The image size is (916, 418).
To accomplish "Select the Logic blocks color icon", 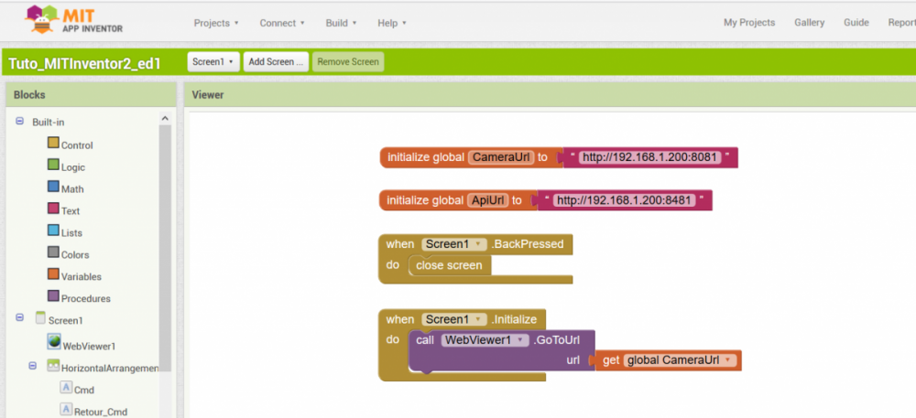I will coord(53,165).
